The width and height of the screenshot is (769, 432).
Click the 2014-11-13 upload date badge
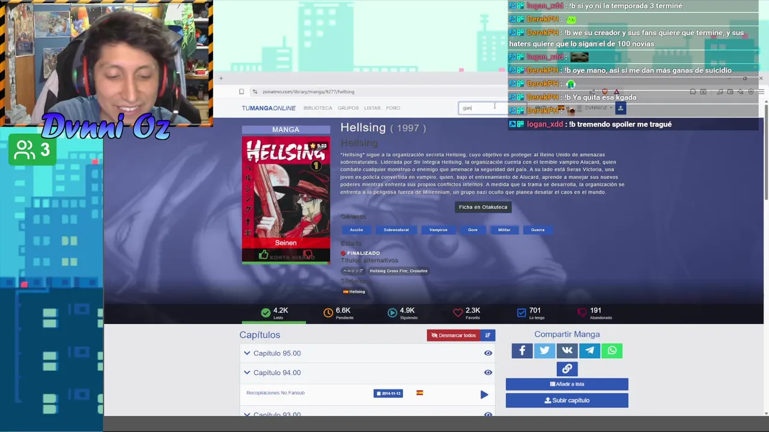[388, 394]
